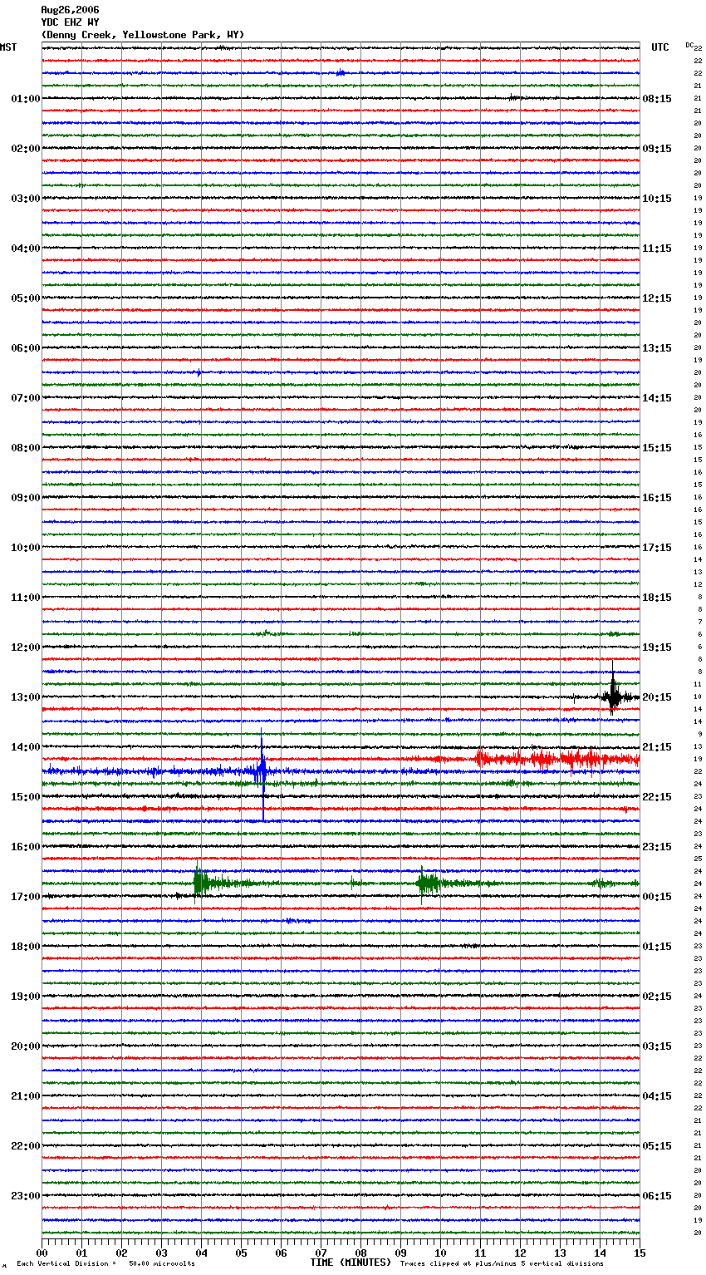Click the large blue spike after 14:00
This screenshot has width=706, height=1275.
click(262, 773)
